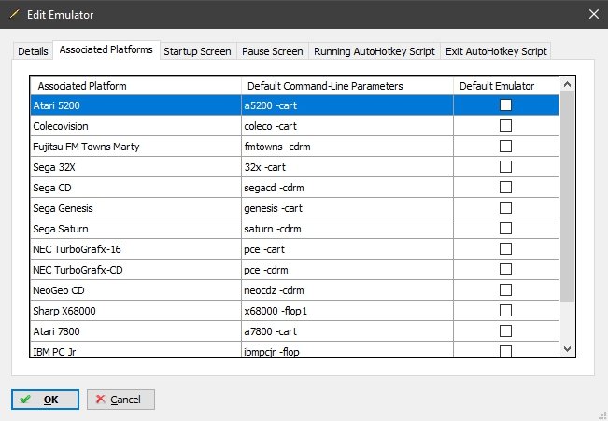Select the Fujitsu FM Towns Marty cell
This screenshot has width=608, height=421.
(135, 147)
